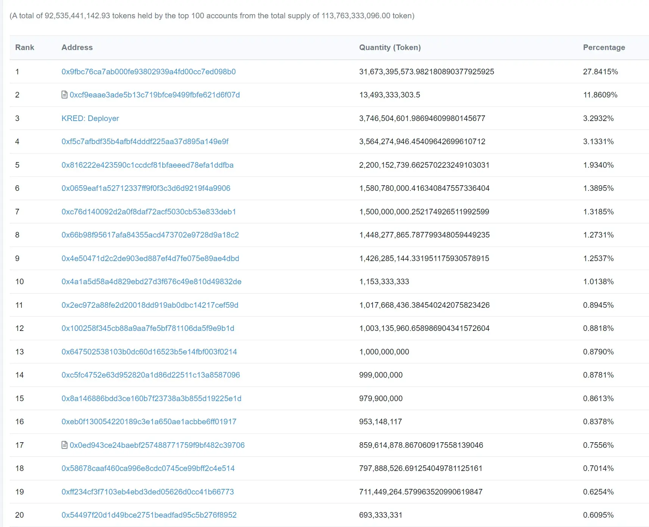Open address 0xf5c7afbdf35b4afbf4dddf225aa37d895a149e9f
649x527 pixels.
point(145,142)
